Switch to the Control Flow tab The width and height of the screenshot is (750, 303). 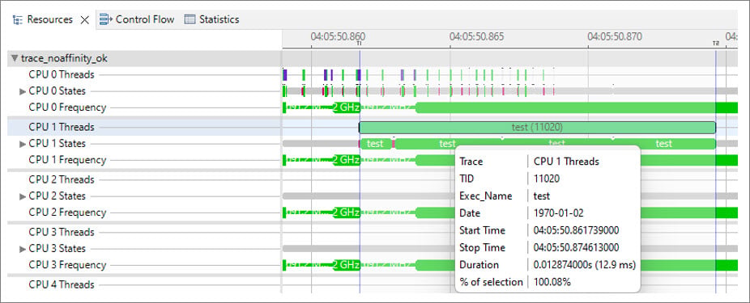click(136, 19)
